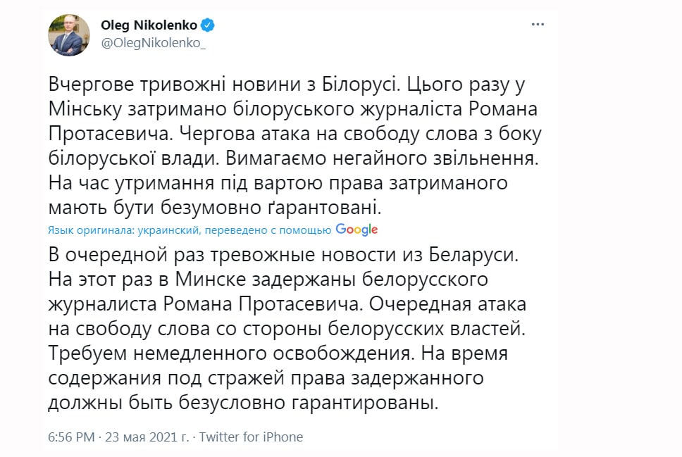Click the date 23 мая 2021 г.

146,437
